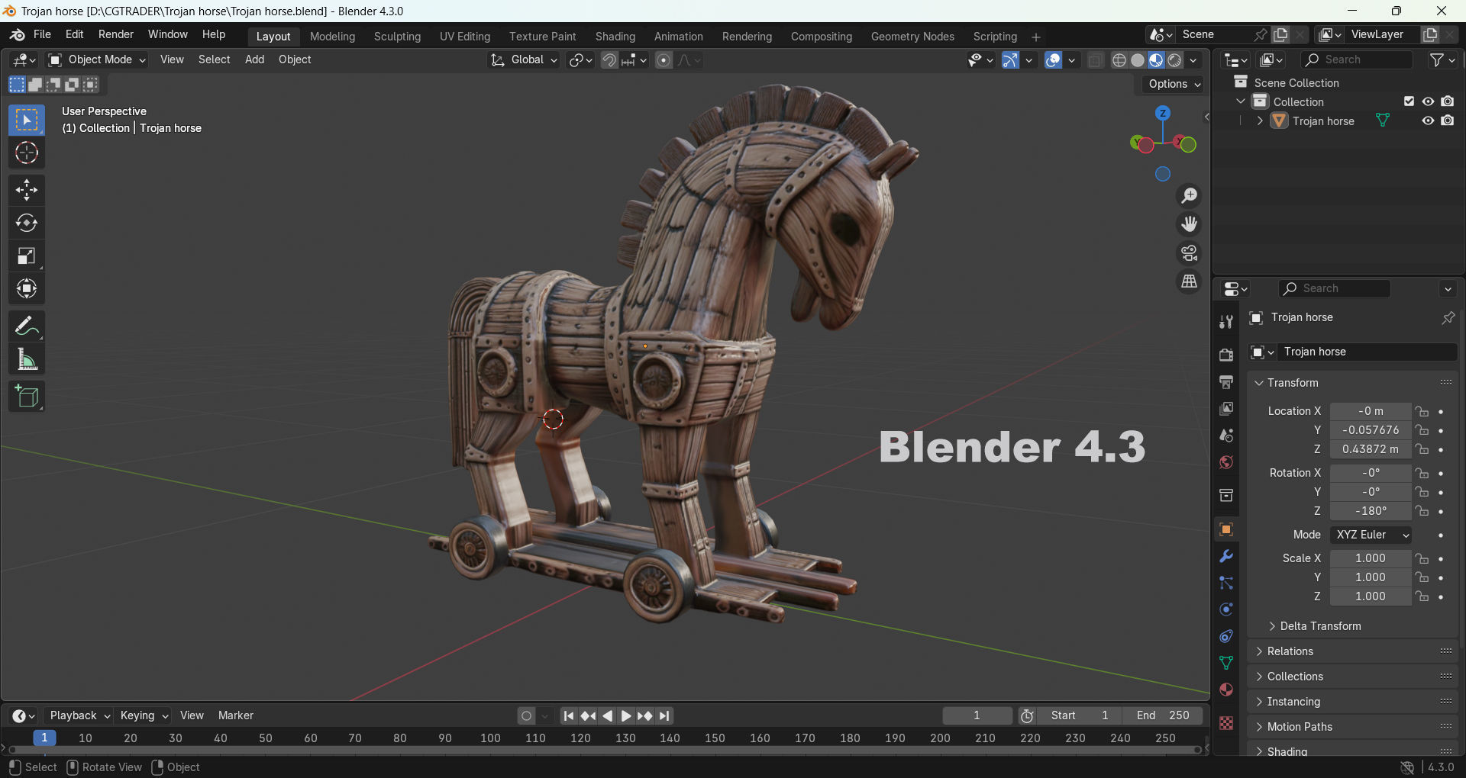Switch to wireframe shading
Screen dimensions: 1466x778
coord(1119,60)
